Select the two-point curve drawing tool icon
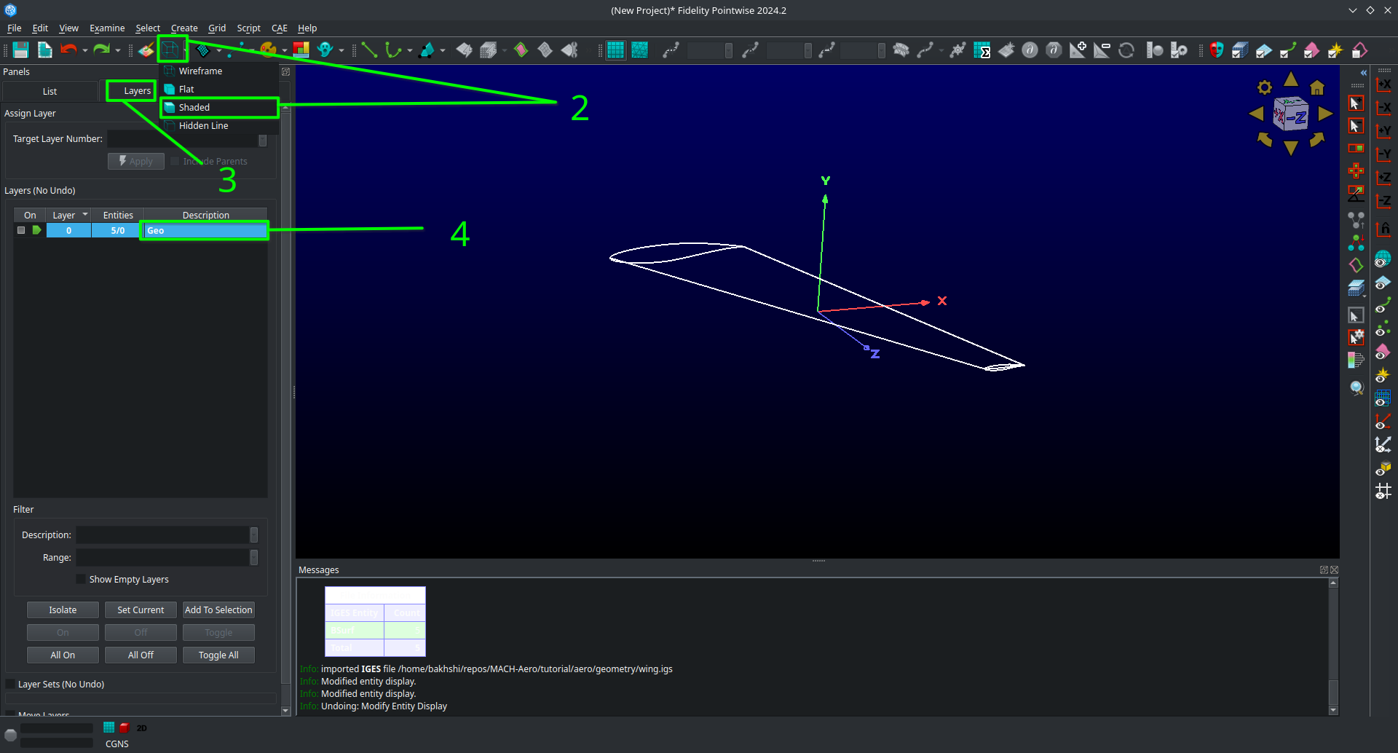This screenshot has height=753, width=1398. coord(369,50)
